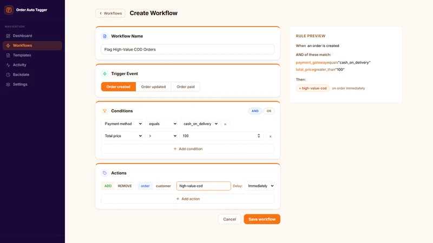Open the cash_on_delivery value dropdown
This screenshot has width=433, height=243.
pyautogui.click(x=199, y=124)
